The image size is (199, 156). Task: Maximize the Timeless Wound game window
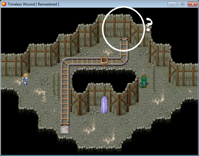[182, 4]
